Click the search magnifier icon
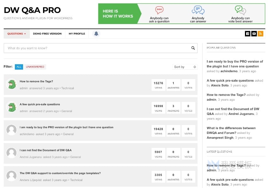Image resolution: width=269 pixels, height=188 pixels. [x=193, y=48]
